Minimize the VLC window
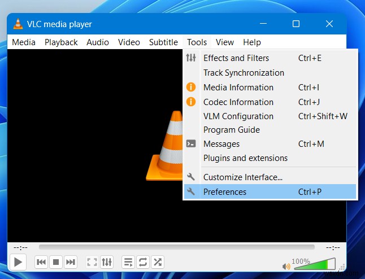This screenshot has width=365, height=279. pyautogui.click(x=263, y=24)
